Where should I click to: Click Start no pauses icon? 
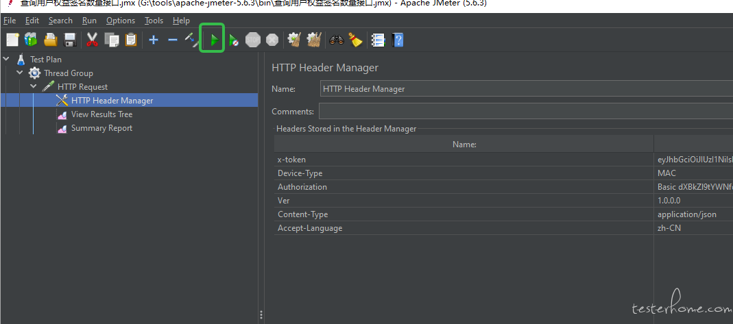(234, 40)
